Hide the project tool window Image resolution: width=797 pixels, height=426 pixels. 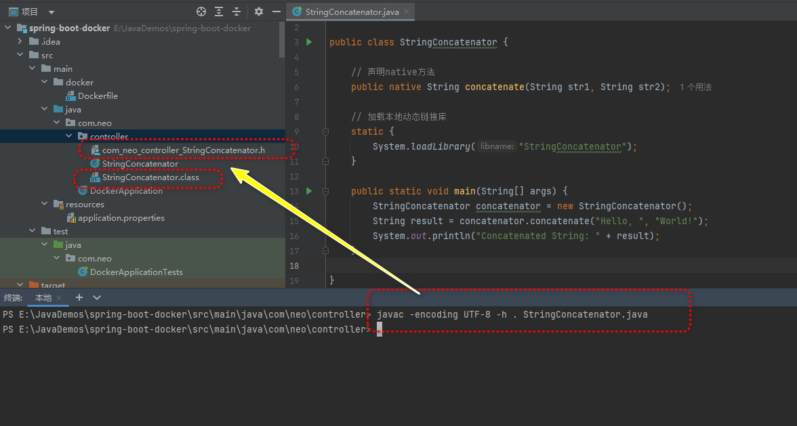(x=276, y=11)
